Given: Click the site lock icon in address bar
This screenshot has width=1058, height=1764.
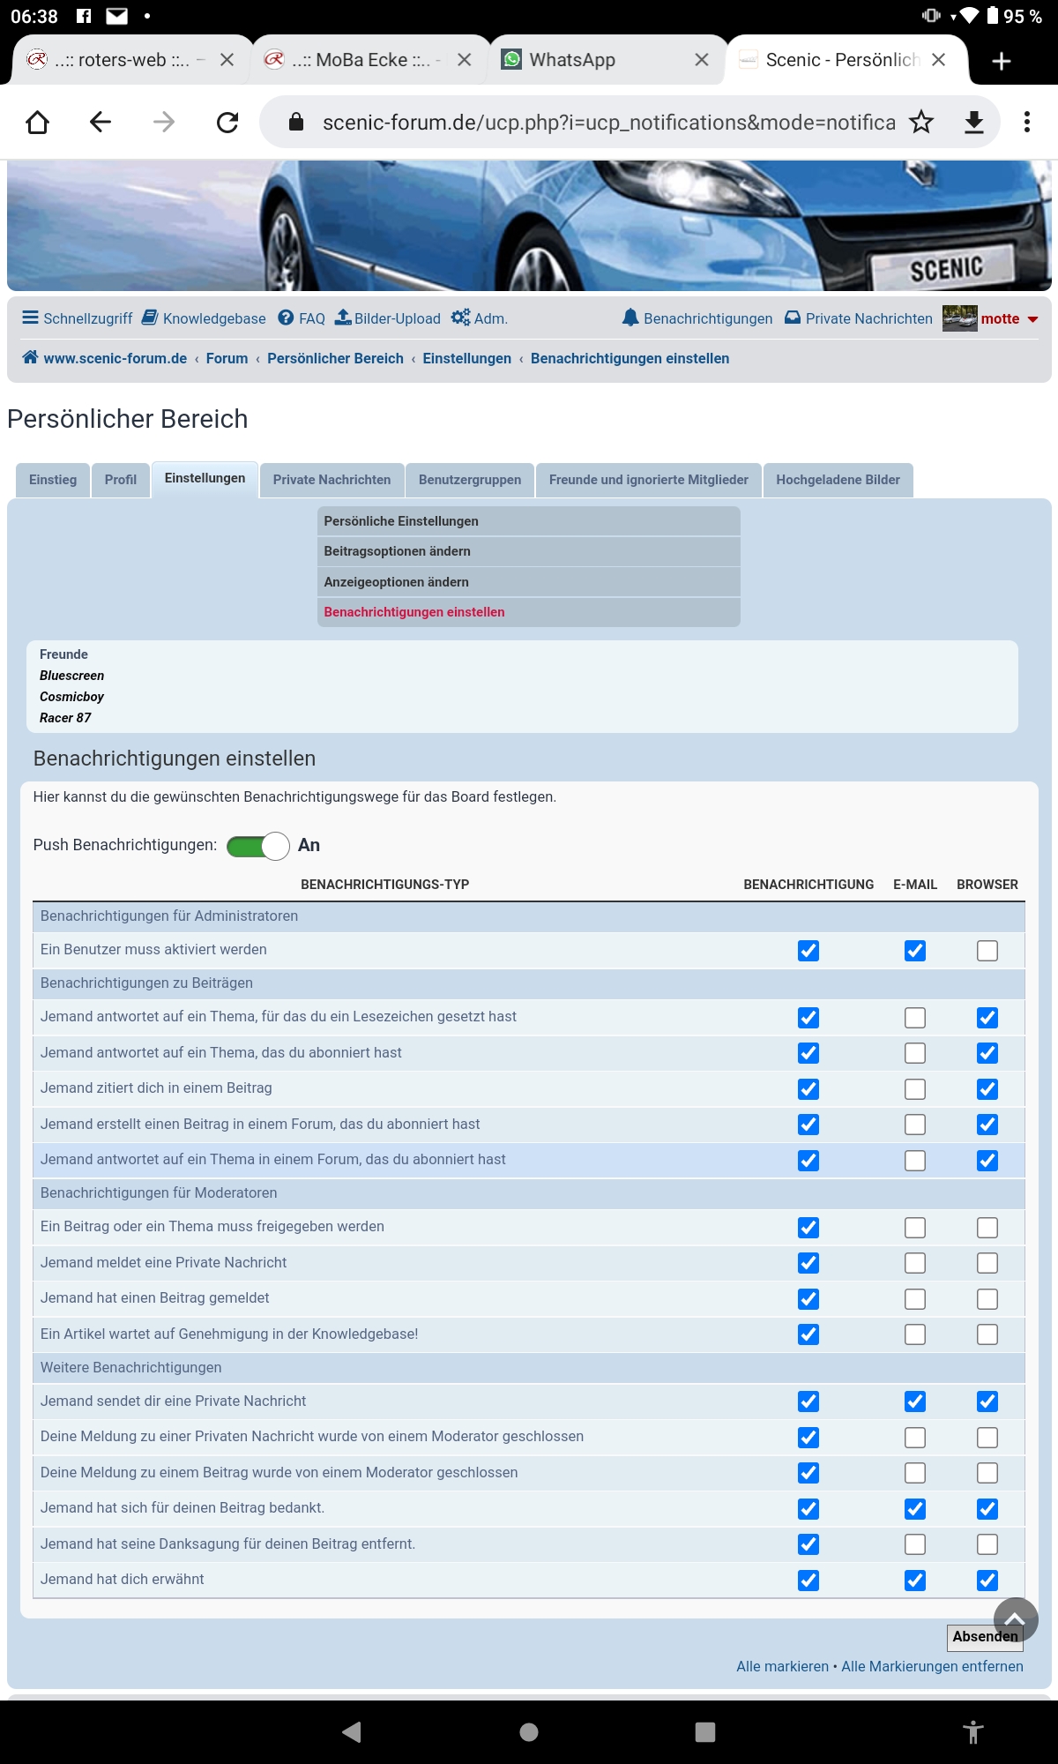Looking at the screenshot, I should [296, 122].
